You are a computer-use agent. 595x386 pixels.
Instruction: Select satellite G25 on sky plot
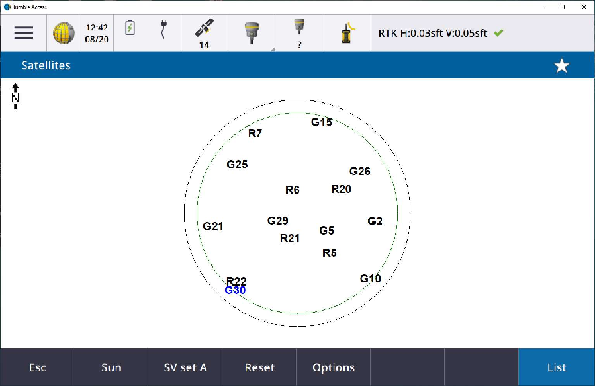coord(237,164)
